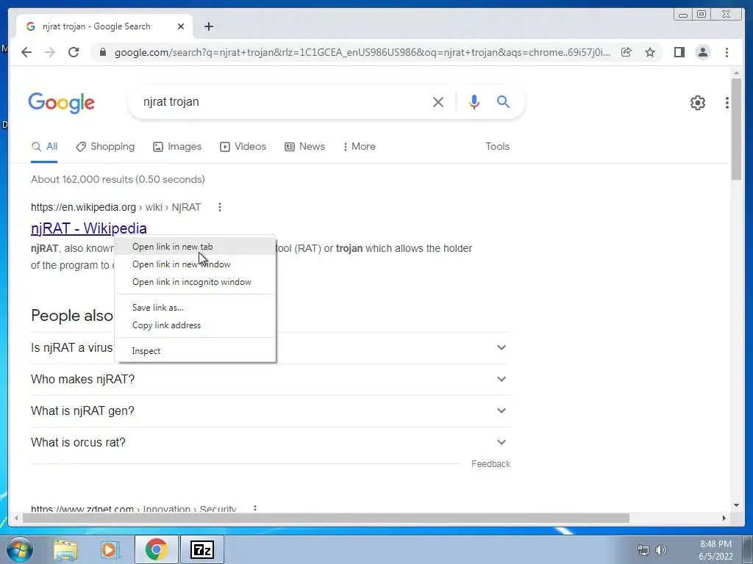Image resolution: width=753 pixels, height=564 pixels.
Task: Switch to News results
Action: [x=304, y=147]
